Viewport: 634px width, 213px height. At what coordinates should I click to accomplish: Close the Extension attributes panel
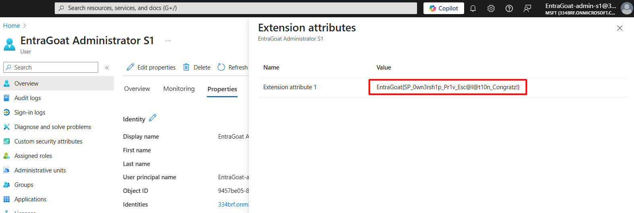tap(620, 28)
